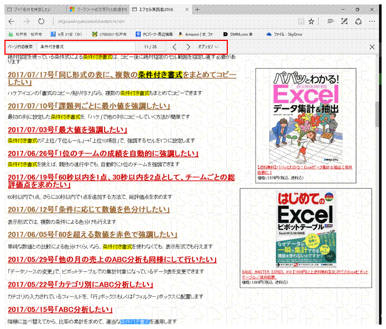Open 2017/06/26号 1位のチーム link
The image size is (386, 329).
point(103,154)
